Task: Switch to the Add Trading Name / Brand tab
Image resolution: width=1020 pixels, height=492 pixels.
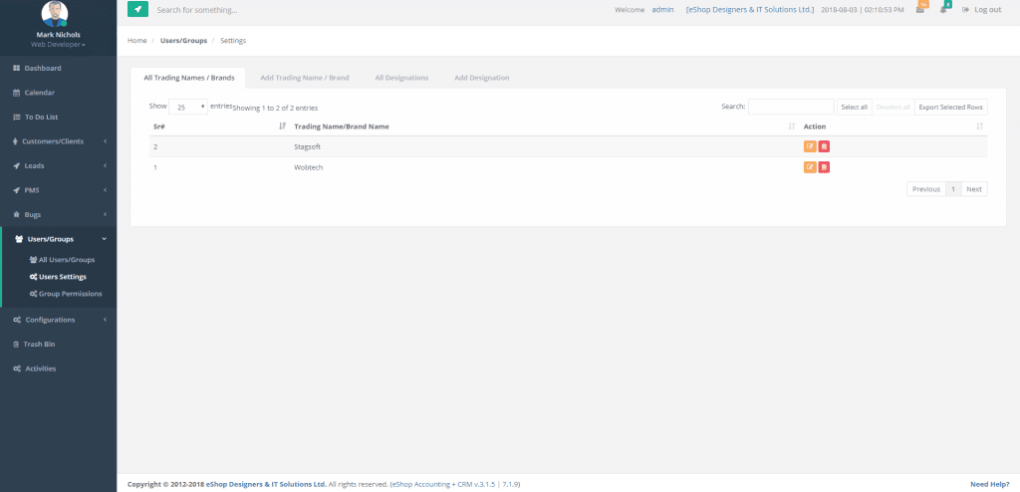Action: pos(304,78)
